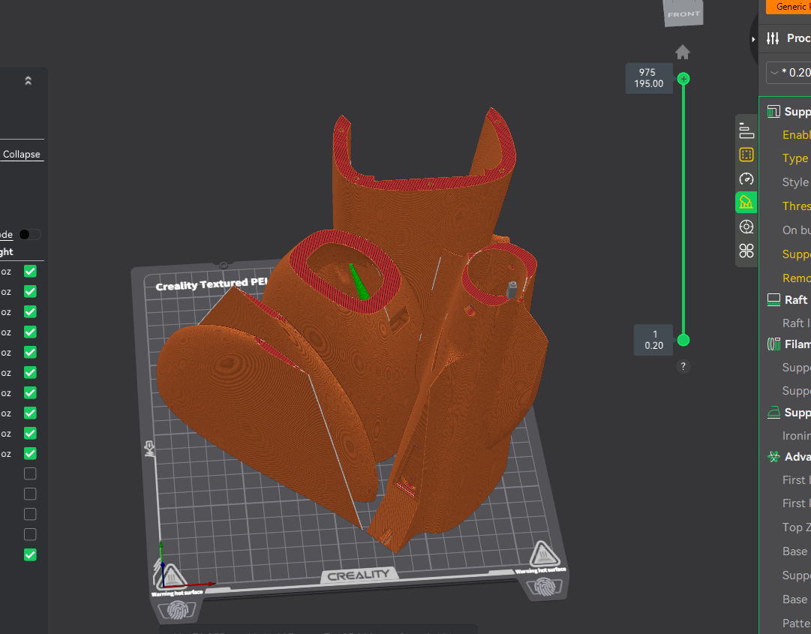Open the Strength settings tab icon
Viewport: 811px width, 634px height.
[x=746, y=155]
